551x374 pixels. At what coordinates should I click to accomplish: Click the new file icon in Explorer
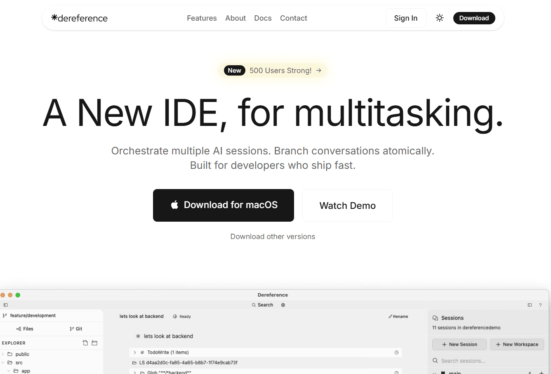coord(85,343)
